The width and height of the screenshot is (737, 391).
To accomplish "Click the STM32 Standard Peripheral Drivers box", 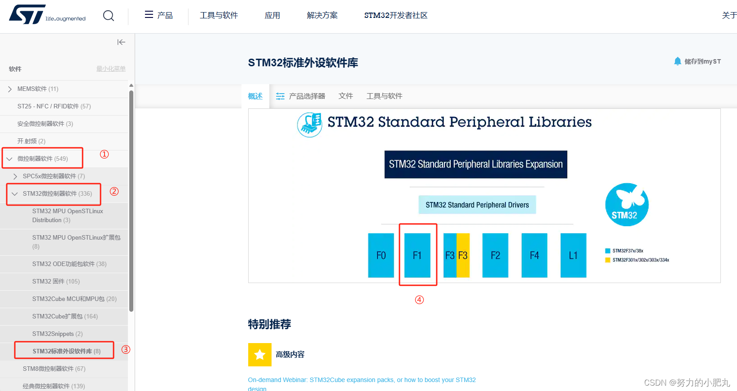I will pos(477,205).
